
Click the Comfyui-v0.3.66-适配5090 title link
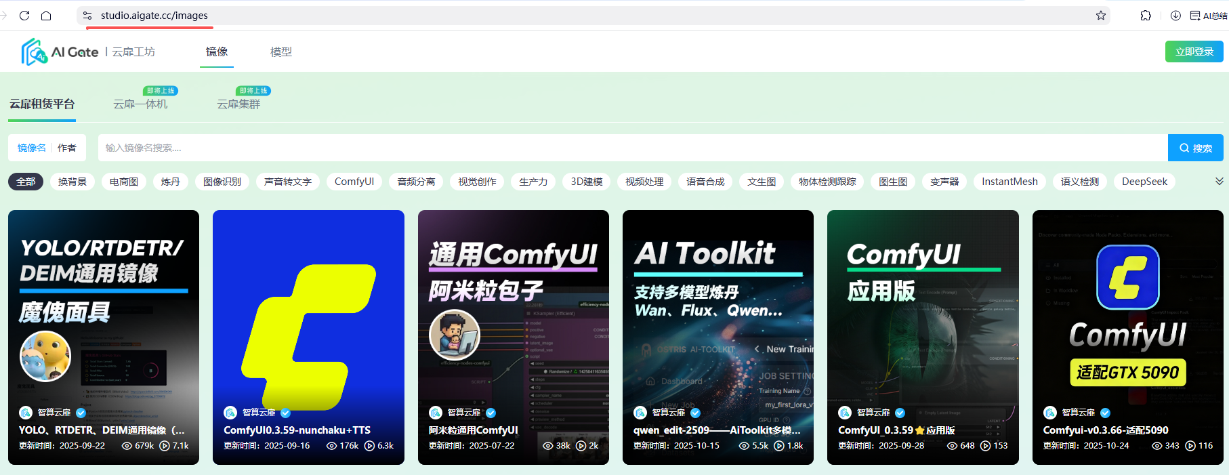coord(1106,430)
